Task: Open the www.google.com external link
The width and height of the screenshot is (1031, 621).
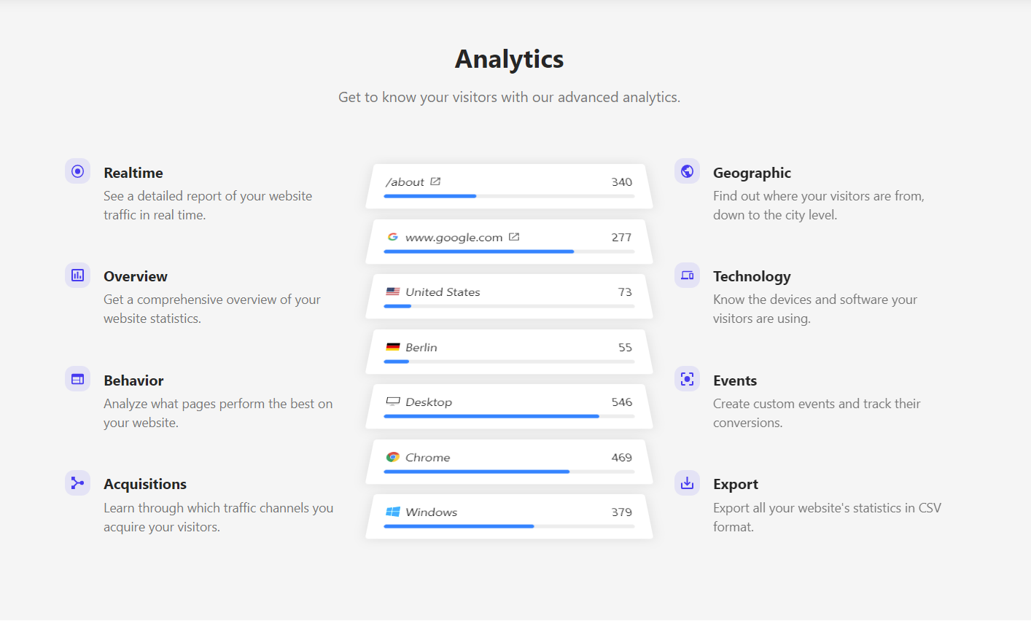Action: [x=514, y=236]
